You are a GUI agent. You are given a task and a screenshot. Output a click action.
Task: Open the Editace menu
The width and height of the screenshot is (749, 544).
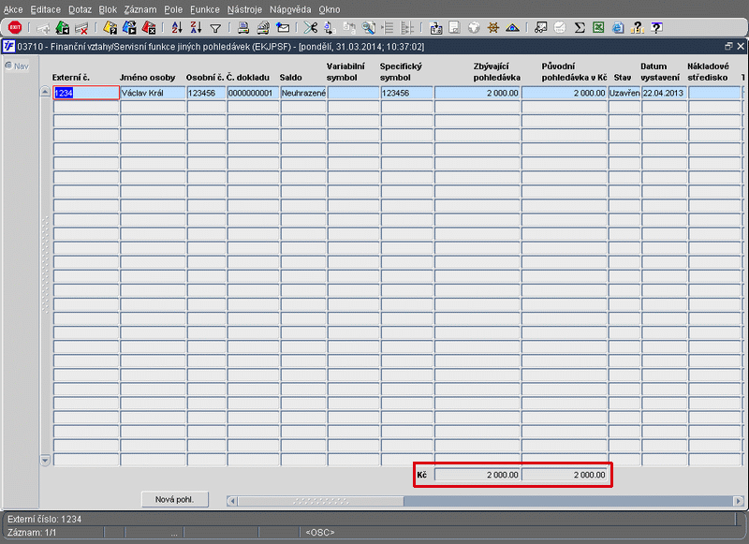[x=45, y=9]
